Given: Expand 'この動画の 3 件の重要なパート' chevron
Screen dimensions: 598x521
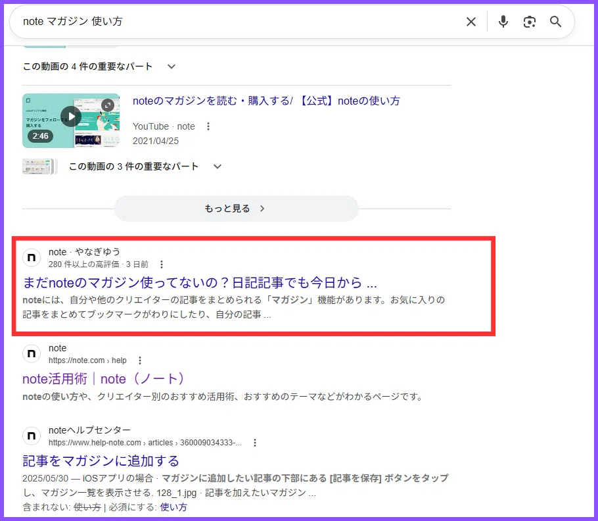Looking at the screenshot, I should (218, 166).
